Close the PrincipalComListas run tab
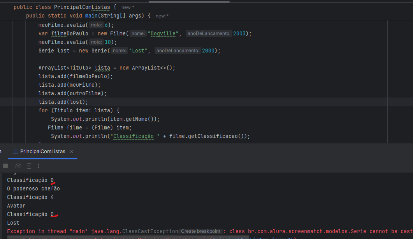The image size is (413, 239). pos(72,152)
